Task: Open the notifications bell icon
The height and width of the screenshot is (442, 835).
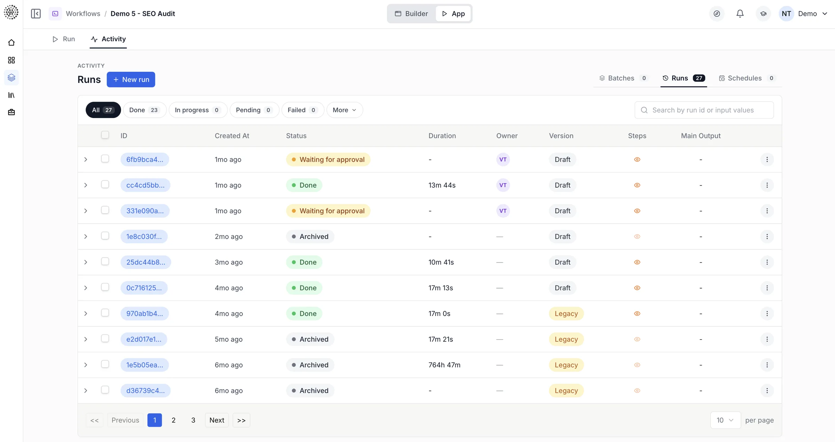Action: click(740, 14)
